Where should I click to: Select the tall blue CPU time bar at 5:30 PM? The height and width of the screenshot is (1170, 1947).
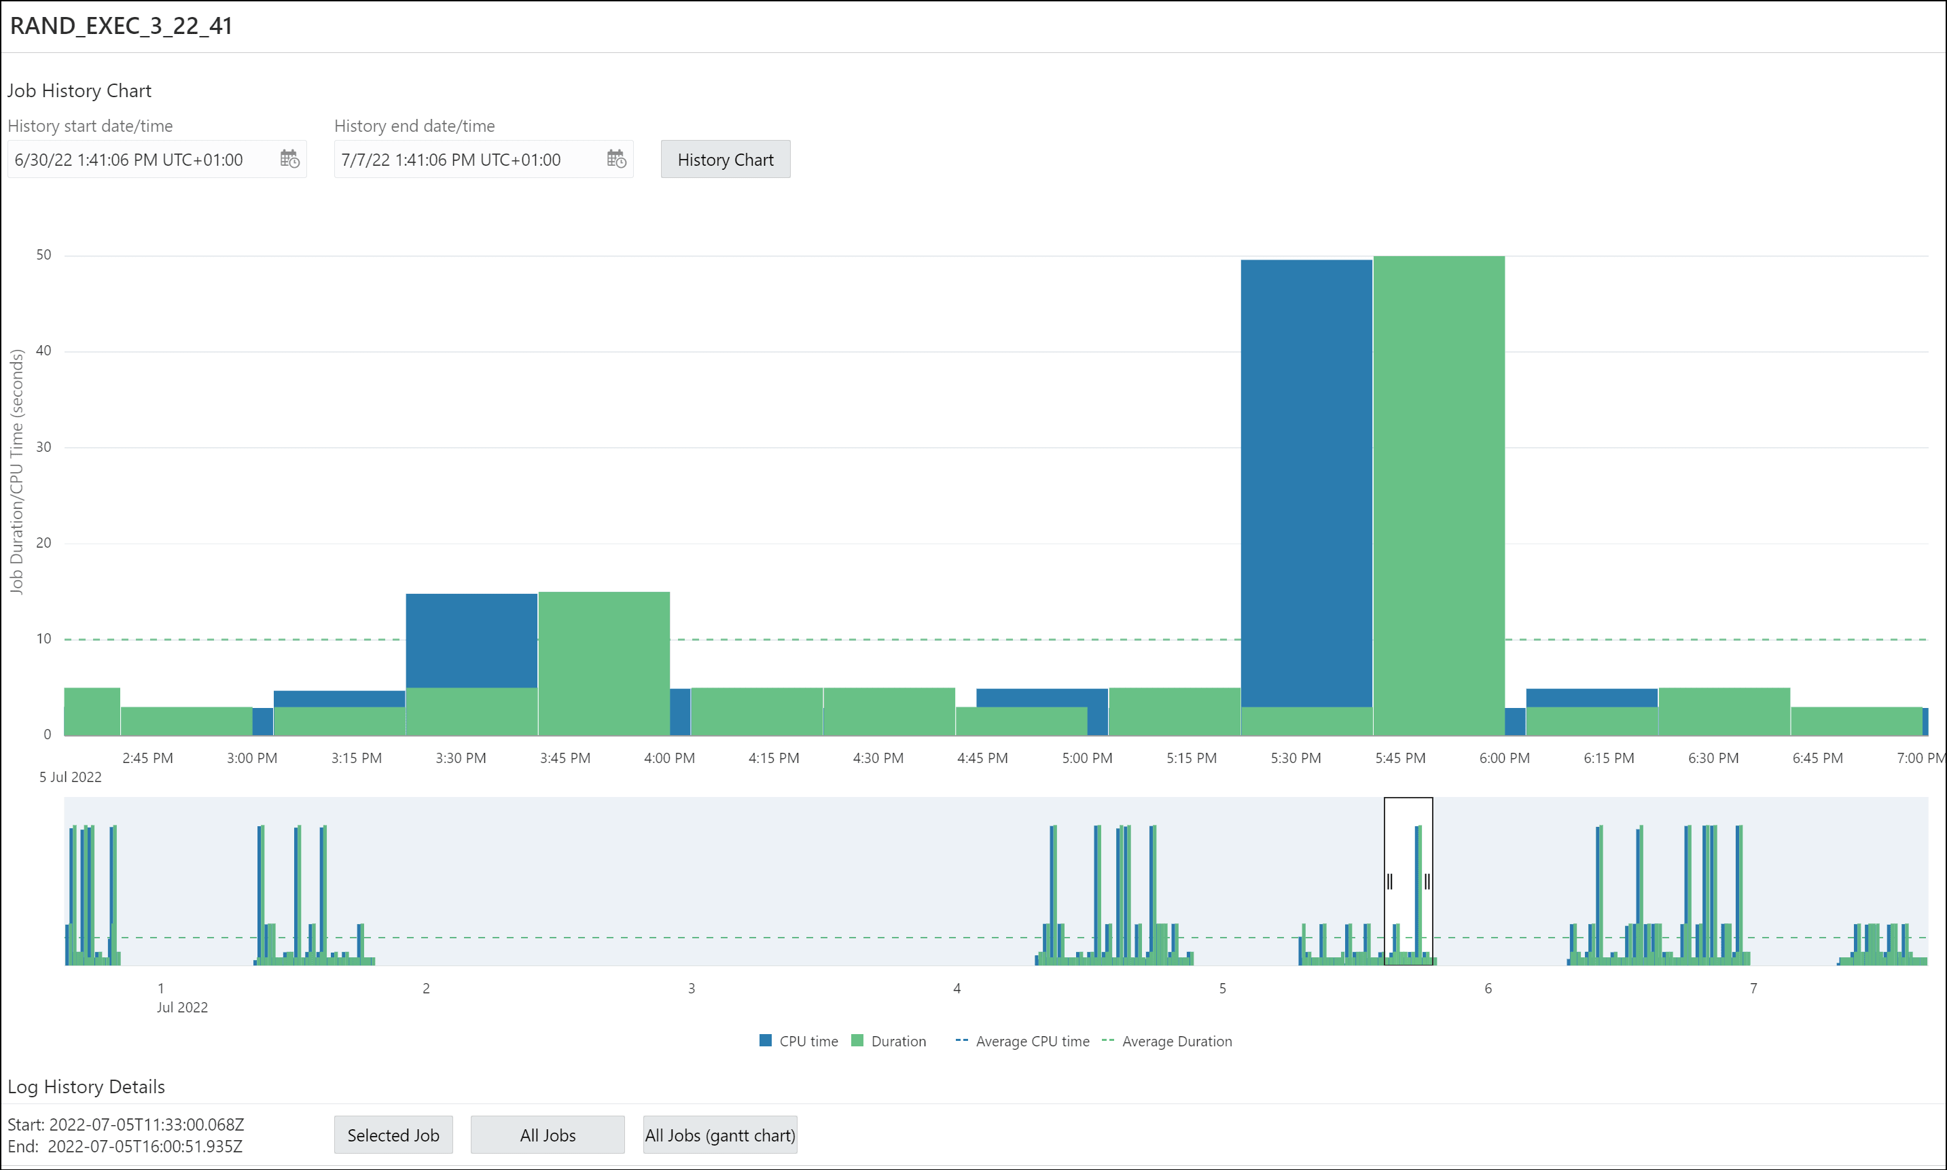pyautogui.click(x=1306, y=473)
